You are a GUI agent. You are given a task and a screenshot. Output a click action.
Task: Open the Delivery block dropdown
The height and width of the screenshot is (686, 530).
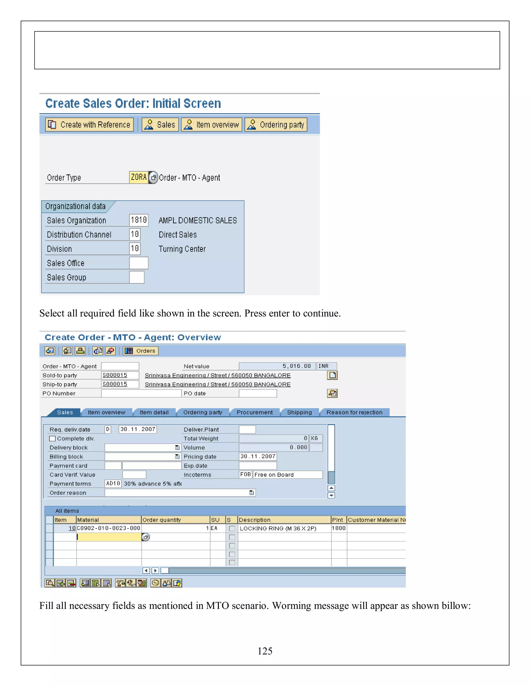pos(177,448)
